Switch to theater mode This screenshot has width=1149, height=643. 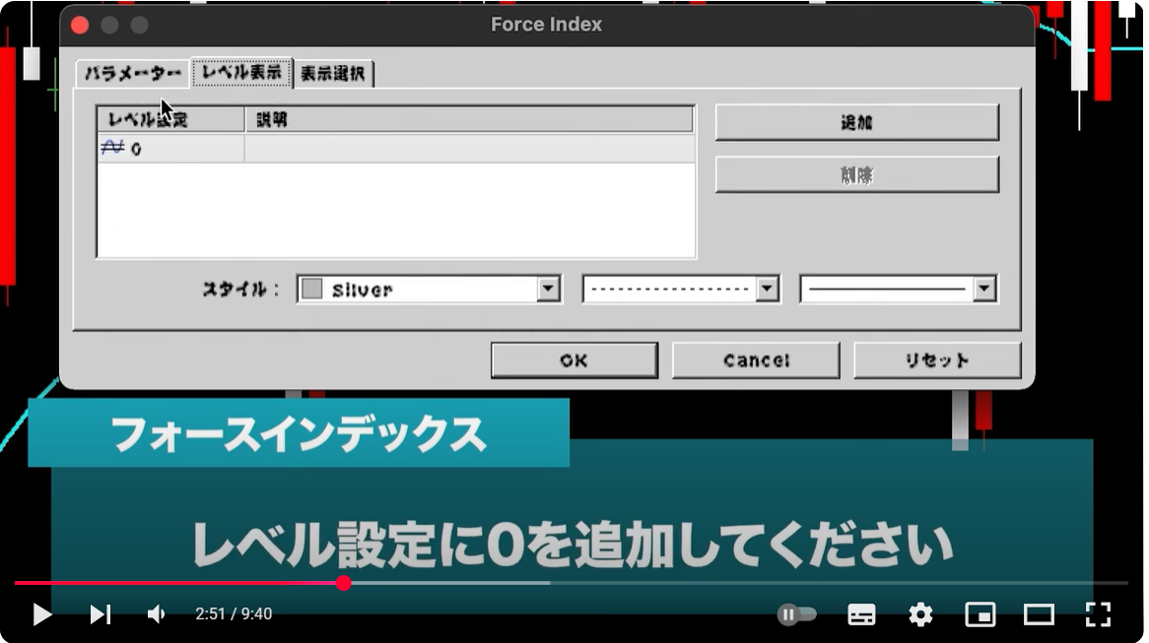(x=1039, y=614)
